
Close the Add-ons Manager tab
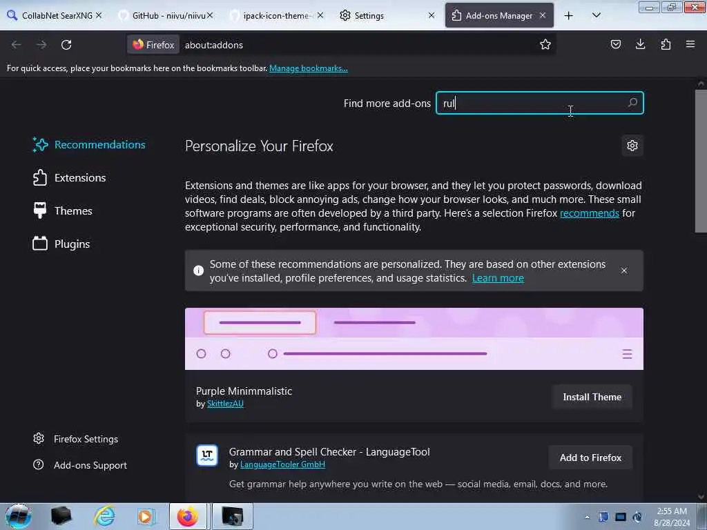[543, 15]
